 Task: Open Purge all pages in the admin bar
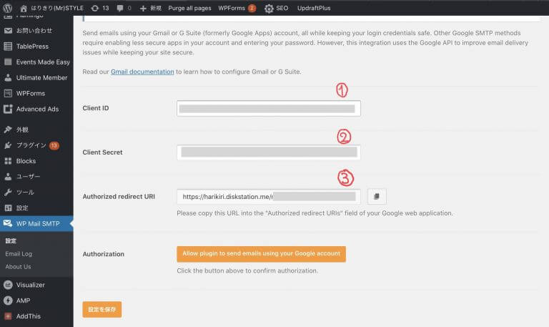189,8
